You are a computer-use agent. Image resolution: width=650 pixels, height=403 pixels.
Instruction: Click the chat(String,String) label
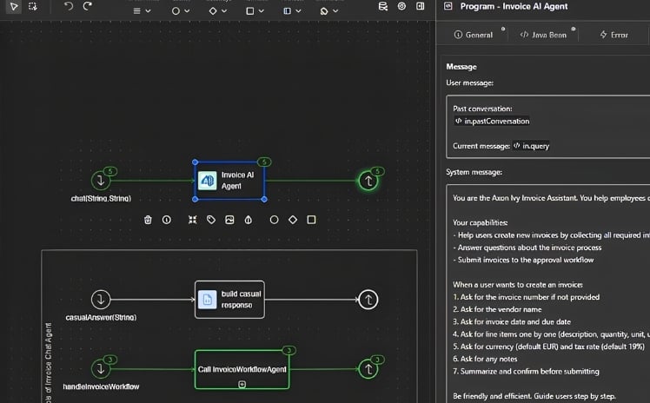point(101,198)
